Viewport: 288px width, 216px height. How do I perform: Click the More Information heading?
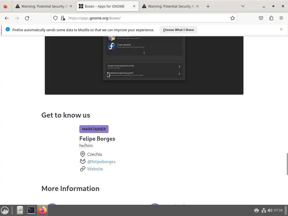point(70,189)
